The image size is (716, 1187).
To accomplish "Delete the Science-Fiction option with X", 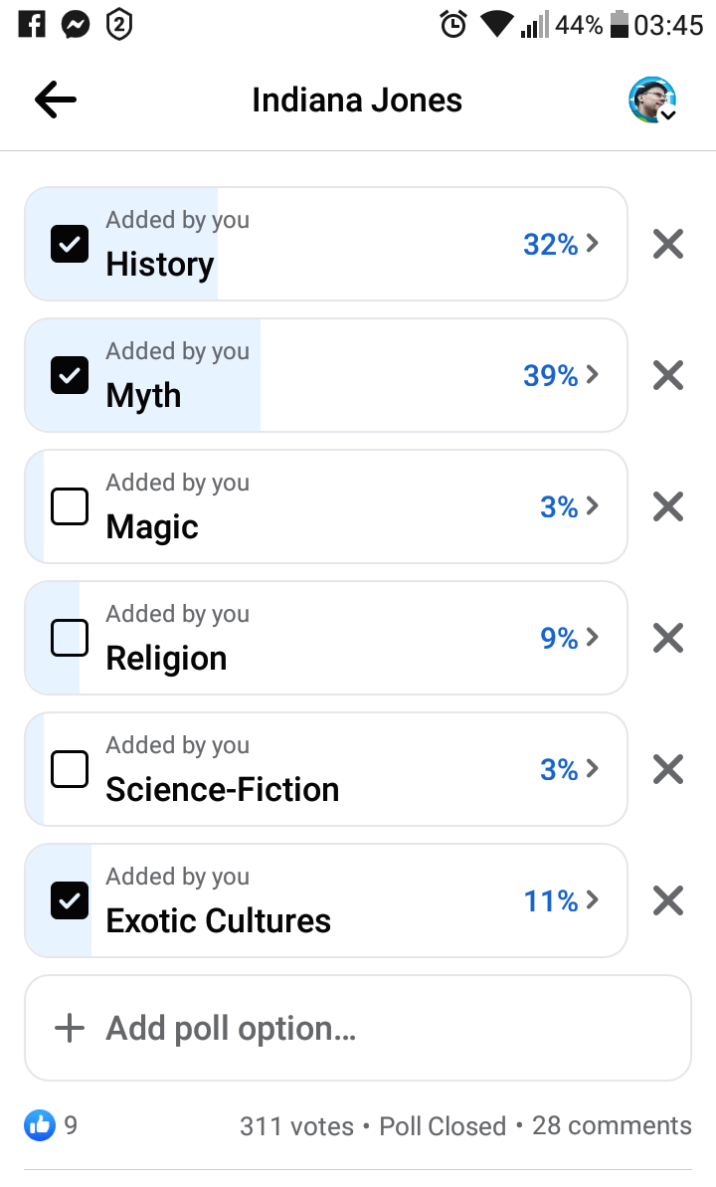I will (668, 769).
